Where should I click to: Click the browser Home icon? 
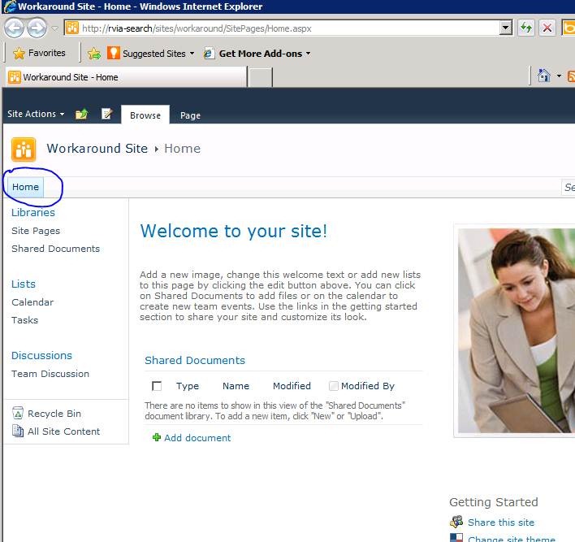545,76
